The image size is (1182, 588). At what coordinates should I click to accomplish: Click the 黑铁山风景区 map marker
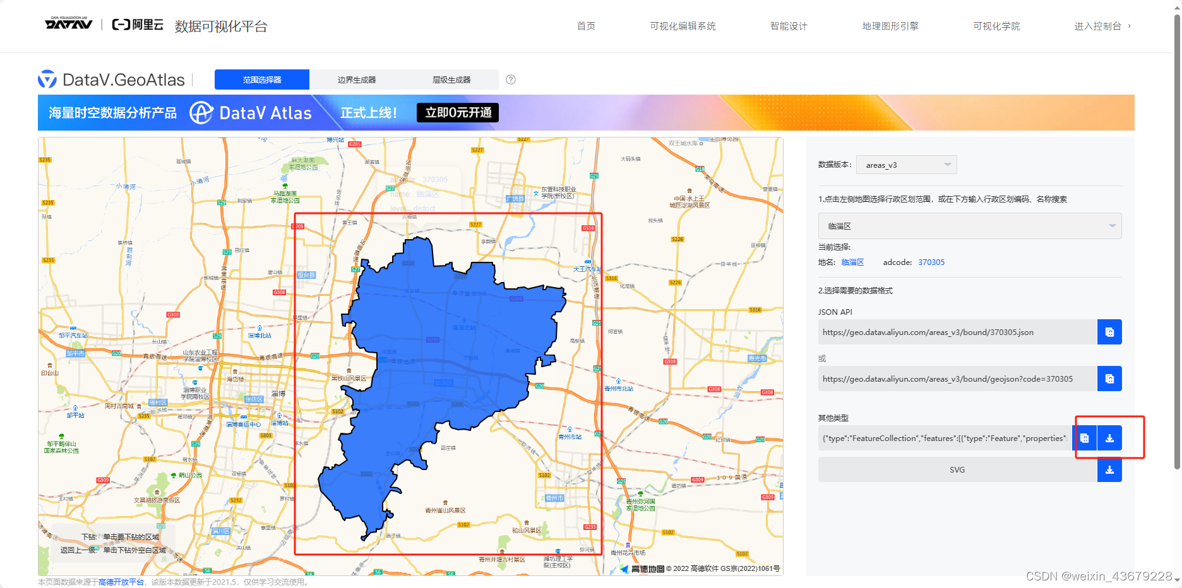[349, 375]
